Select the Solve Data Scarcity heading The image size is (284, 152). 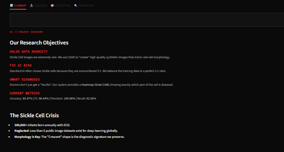[29, 52]
